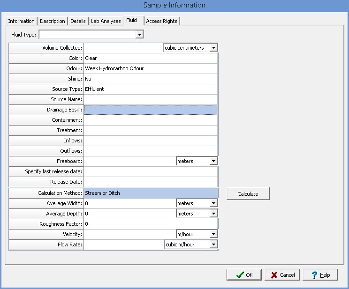
Task: Open Velocity units dropdown
Action: 213,234
